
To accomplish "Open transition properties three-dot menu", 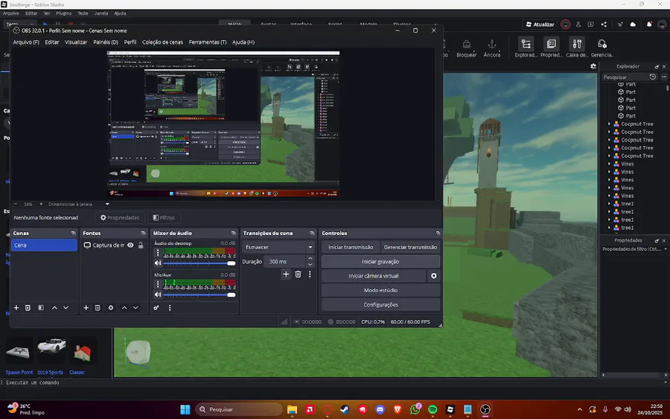I will 310,274.
